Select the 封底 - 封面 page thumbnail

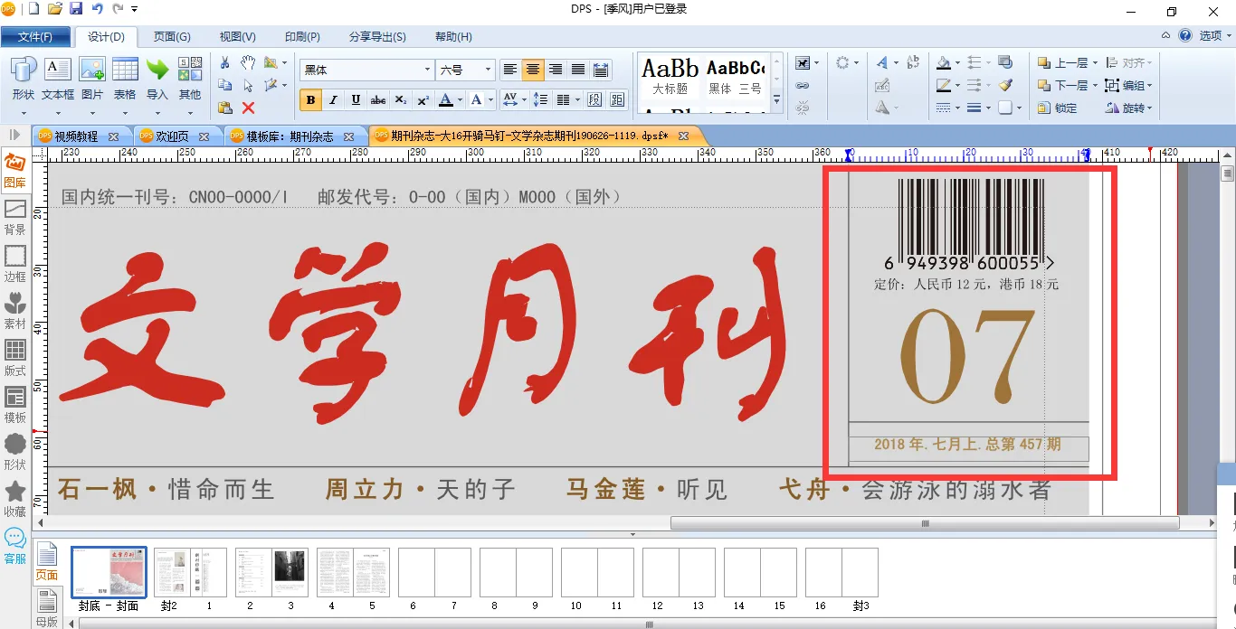coord(109,572)
